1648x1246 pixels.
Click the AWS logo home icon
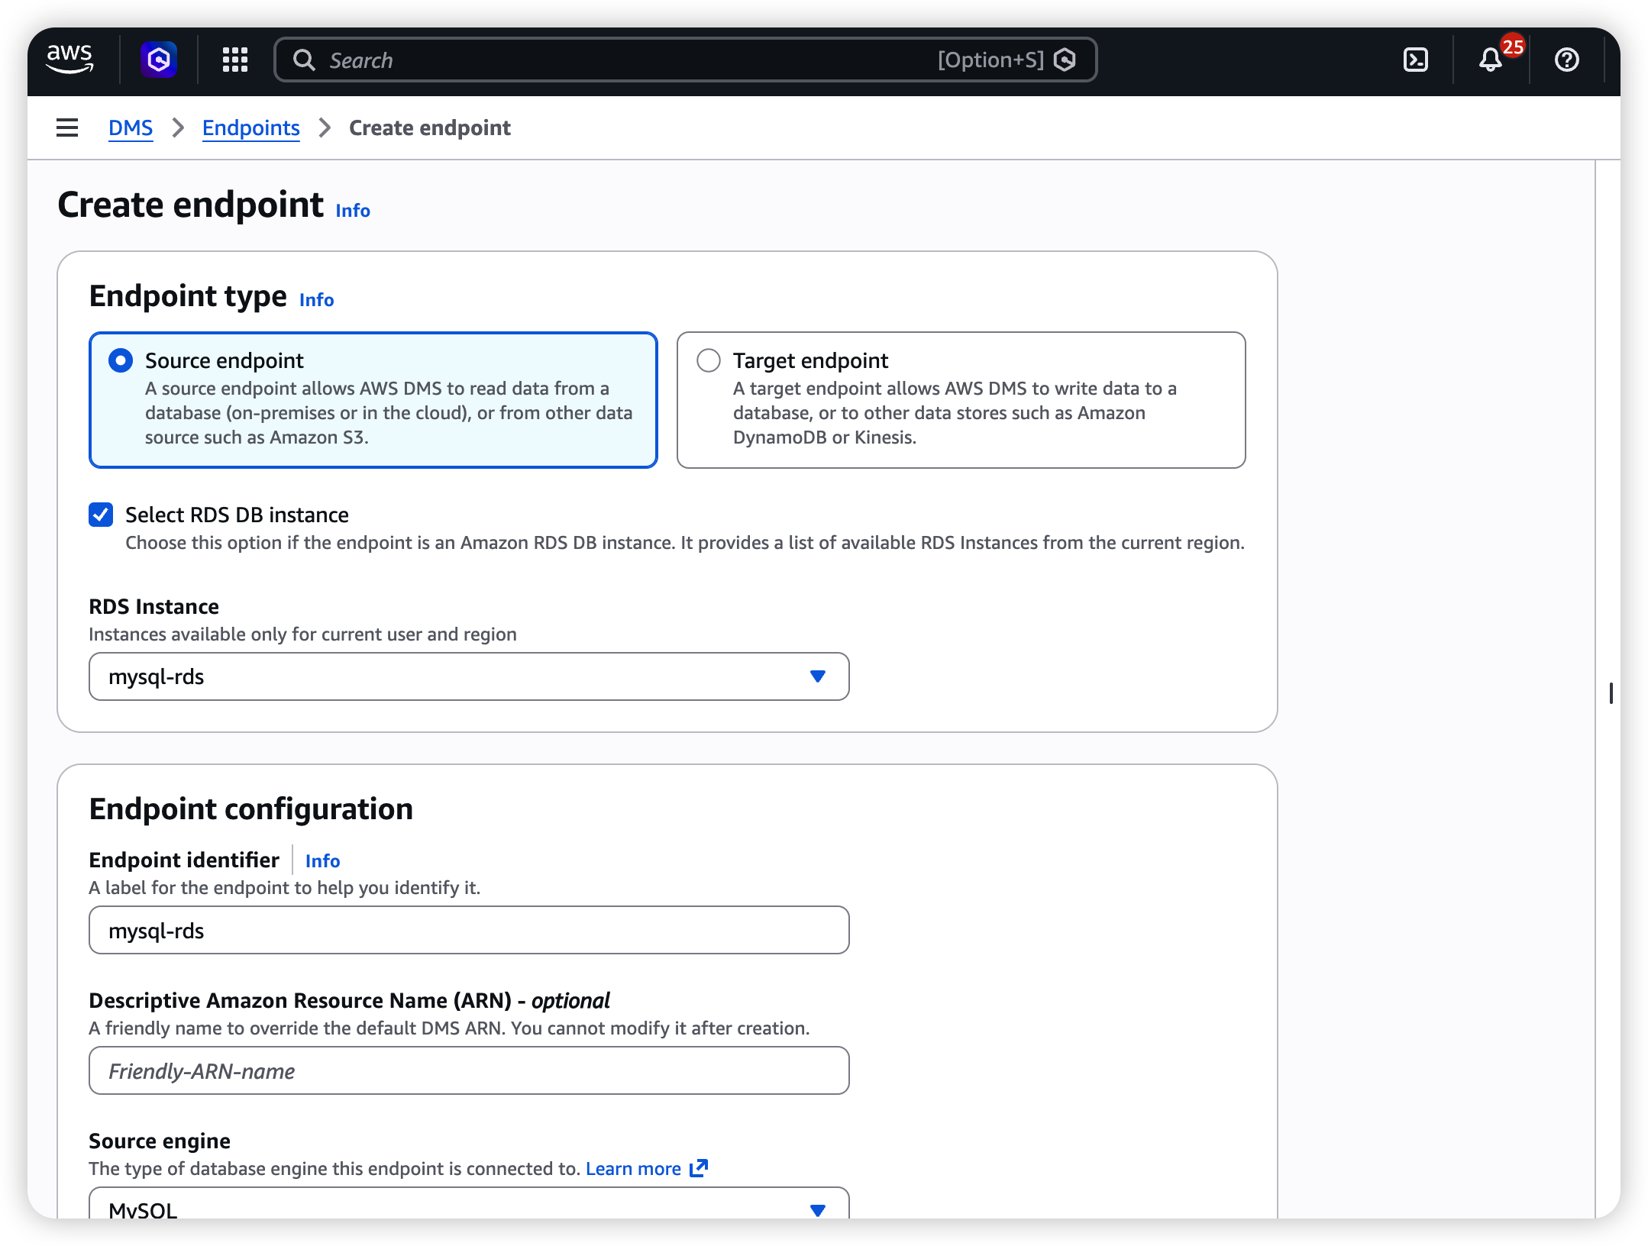click(69, 59)
